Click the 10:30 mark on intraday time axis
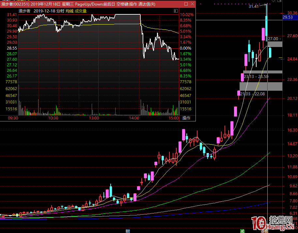This screenshot has height=233, width=298. [x=53, y=118]
